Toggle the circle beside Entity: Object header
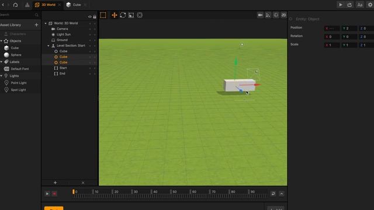Screen dimensions: 374x210 pyautogui.click(x=291, y=19)
